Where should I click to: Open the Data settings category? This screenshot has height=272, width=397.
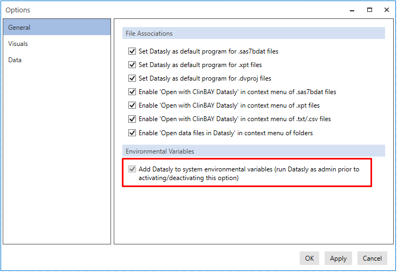click(57, 60)
